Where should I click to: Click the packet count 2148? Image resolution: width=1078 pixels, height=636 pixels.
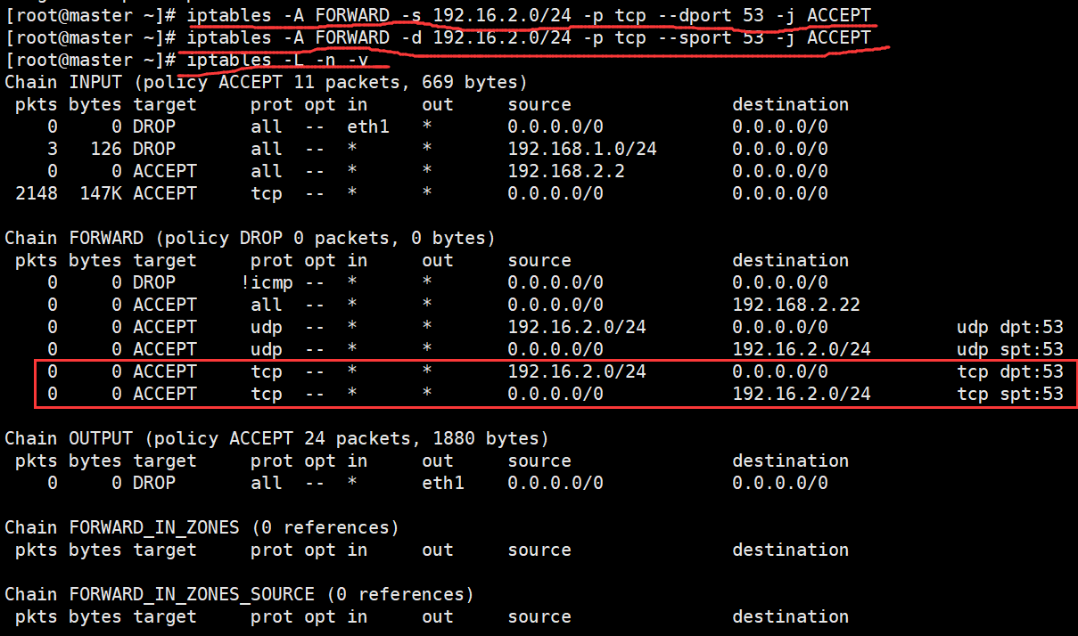tap(37, 193)
